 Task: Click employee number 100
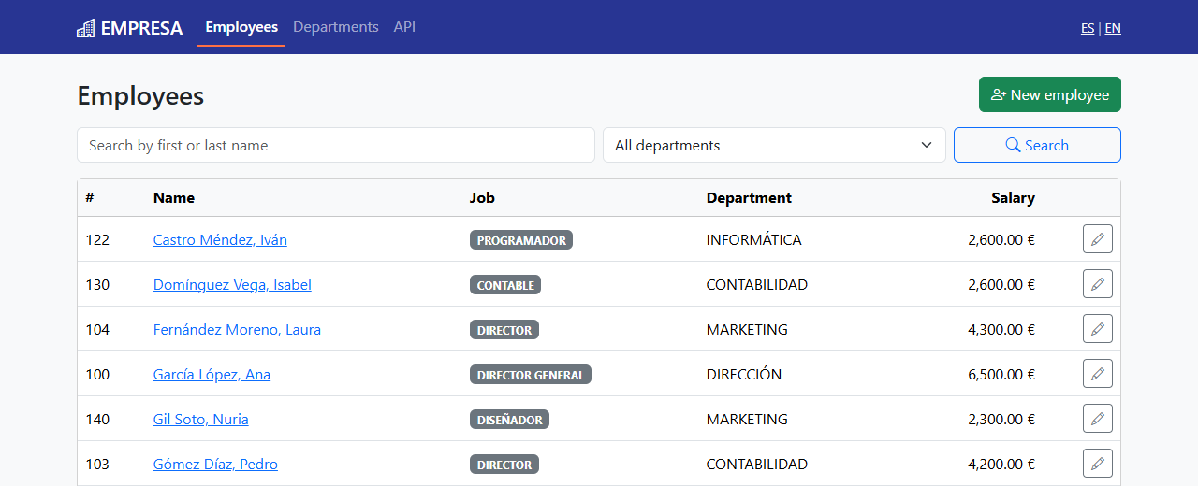pos(97,374)
